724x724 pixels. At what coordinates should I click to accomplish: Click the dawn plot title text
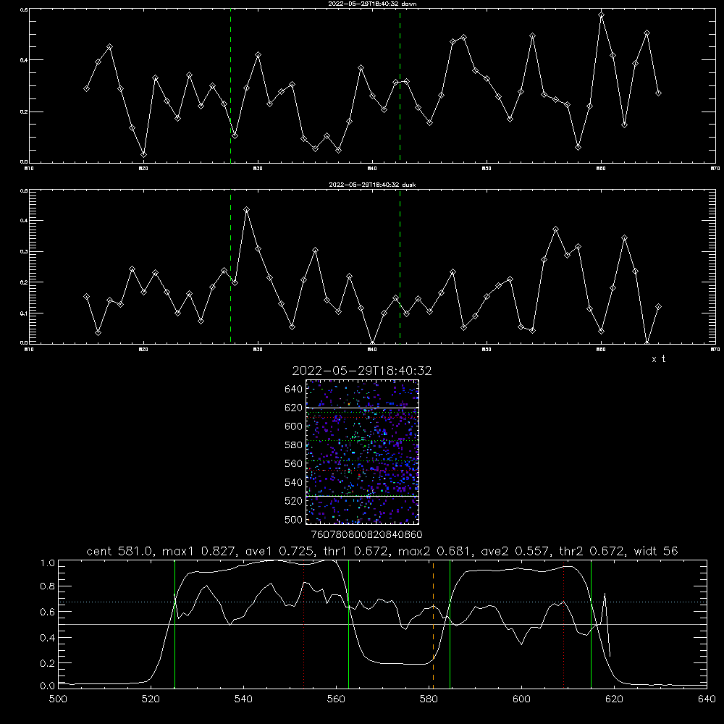coord(372,4)
